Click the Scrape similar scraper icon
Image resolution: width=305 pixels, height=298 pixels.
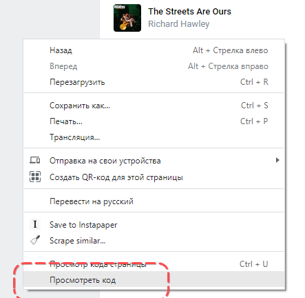(35, 240)
